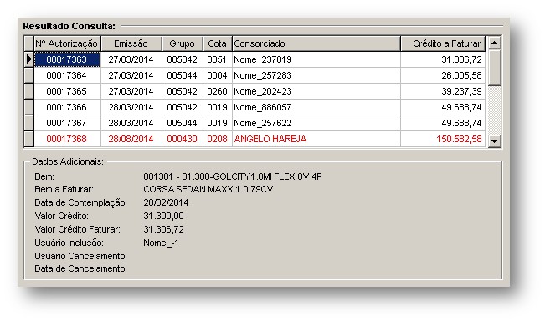Viewport: 545px width, 322px height.
Task: Click row selector for authorization 00017364
Action: pos(28,75)
